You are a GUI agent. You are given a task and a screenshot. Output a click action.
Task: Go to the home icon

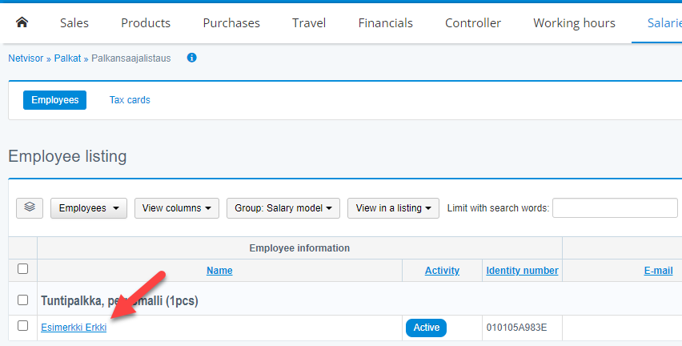point(22,22)
